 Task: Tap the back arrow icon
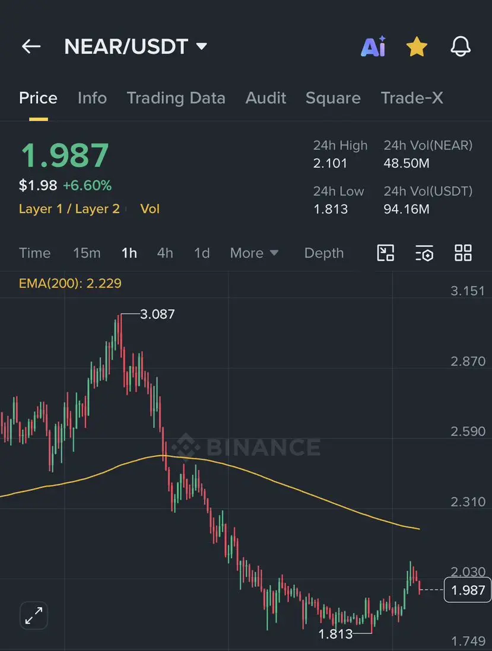click(x=31, y=46)
